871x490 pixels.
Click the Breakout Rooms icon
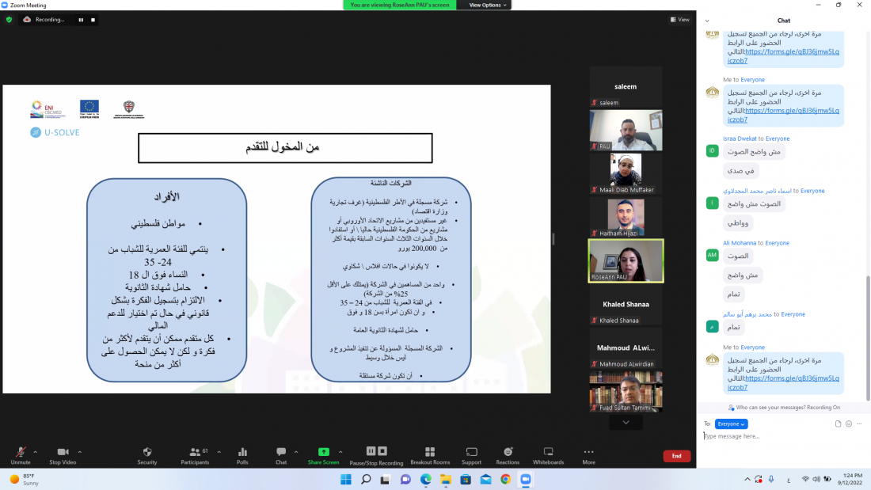(x=430, y=454)
